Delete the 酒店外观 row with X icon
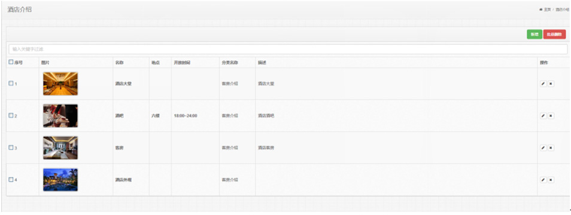 [551, 179]
